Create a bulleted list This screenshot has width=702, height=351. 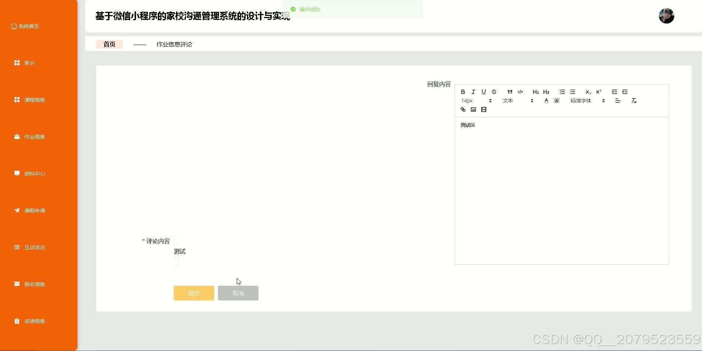click(573, 92)
